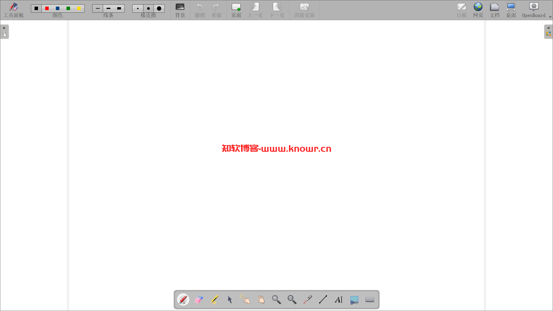Select the medium eraser size

point(148,8)
